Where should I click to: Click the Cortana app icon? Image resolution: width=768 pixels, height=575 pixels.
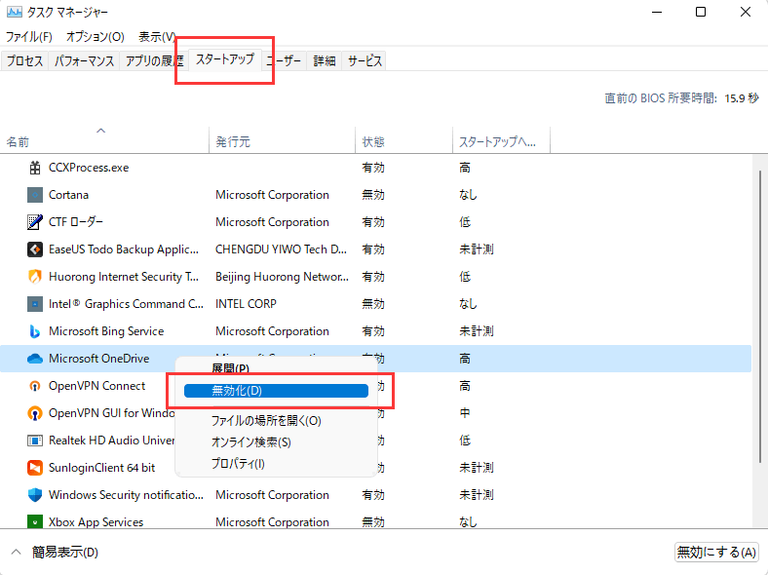point(35,195)
